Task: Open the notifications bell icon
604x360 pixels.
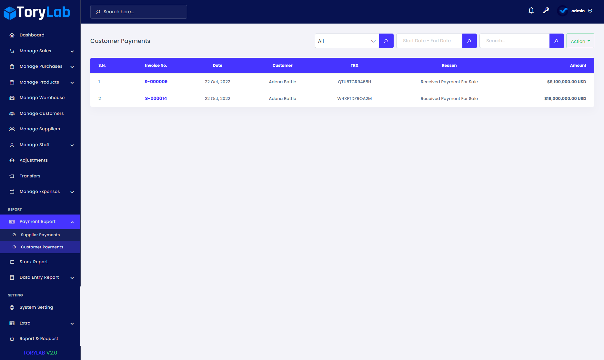Action: click(x=531, y=10)
